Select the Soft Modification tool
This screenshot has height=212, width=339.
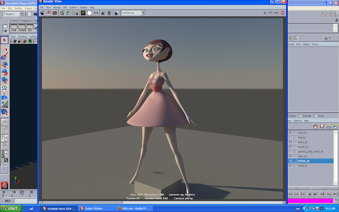tap(4, 96)
